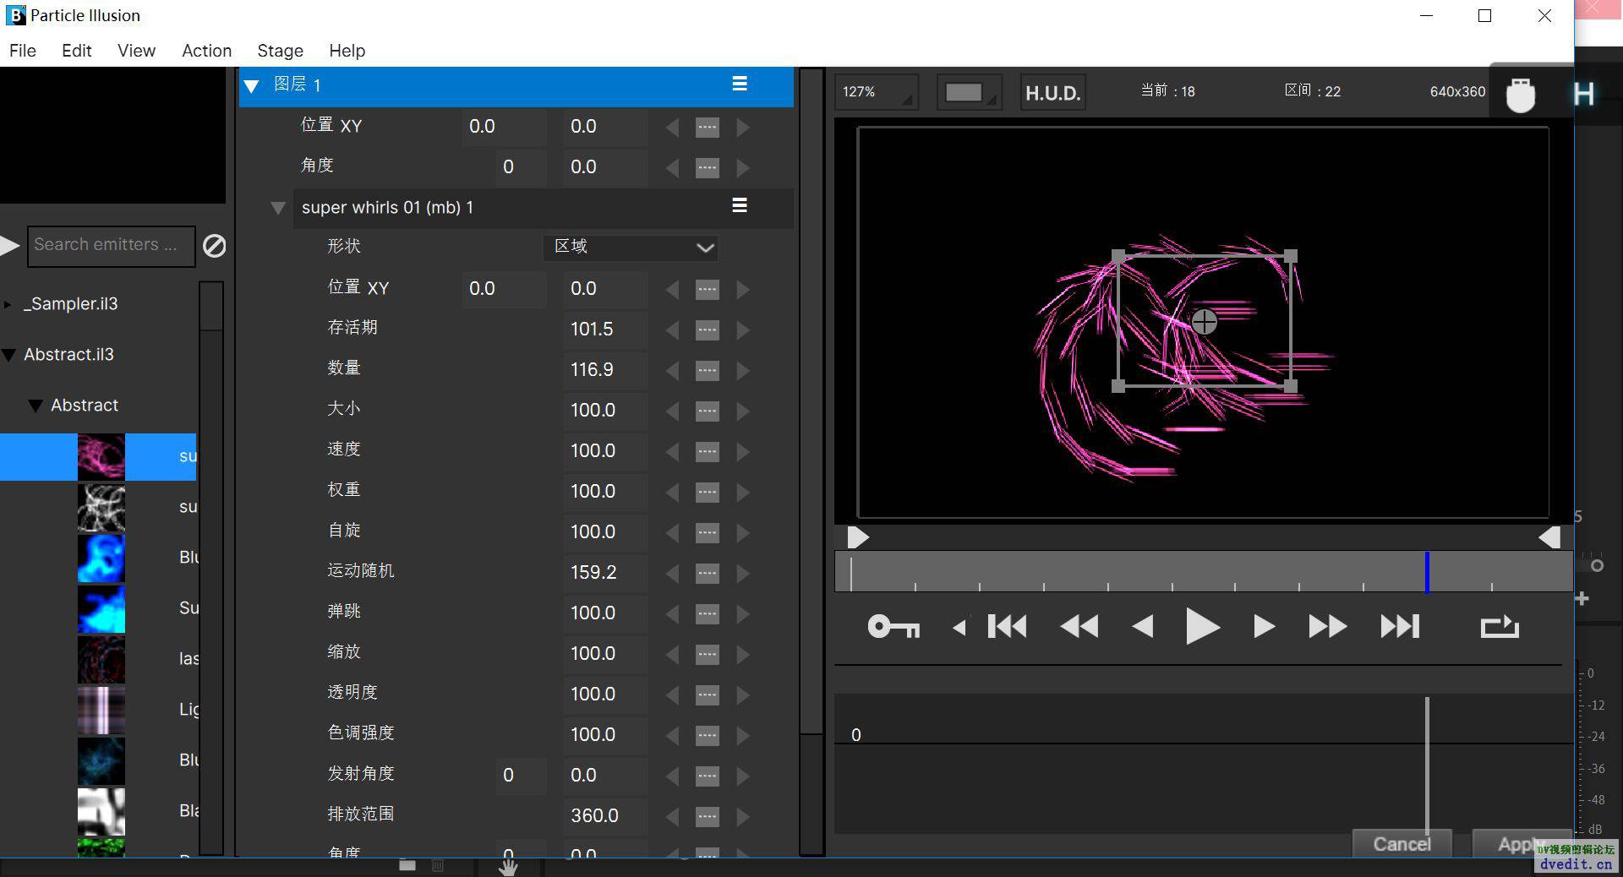
Task: Open the super whirls emitter hamburger menu
Action: point(740,206)
